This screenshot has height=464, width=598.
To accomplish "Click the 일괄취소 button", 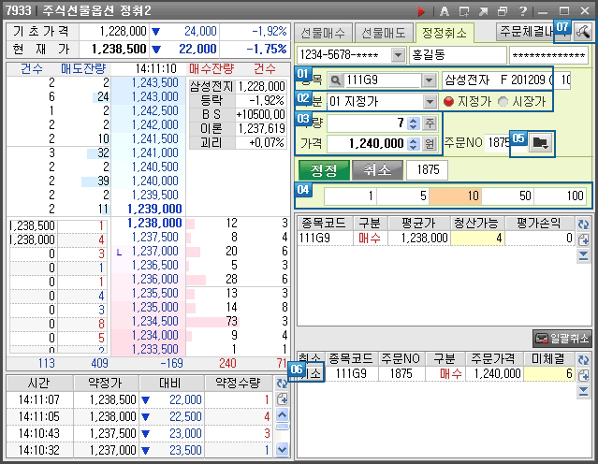I will 562,339.
